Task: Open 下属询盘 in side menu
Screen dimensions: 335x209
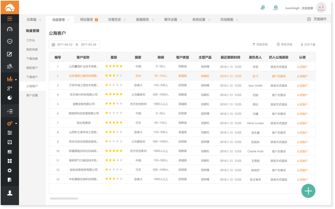Action: pos(32,59)
